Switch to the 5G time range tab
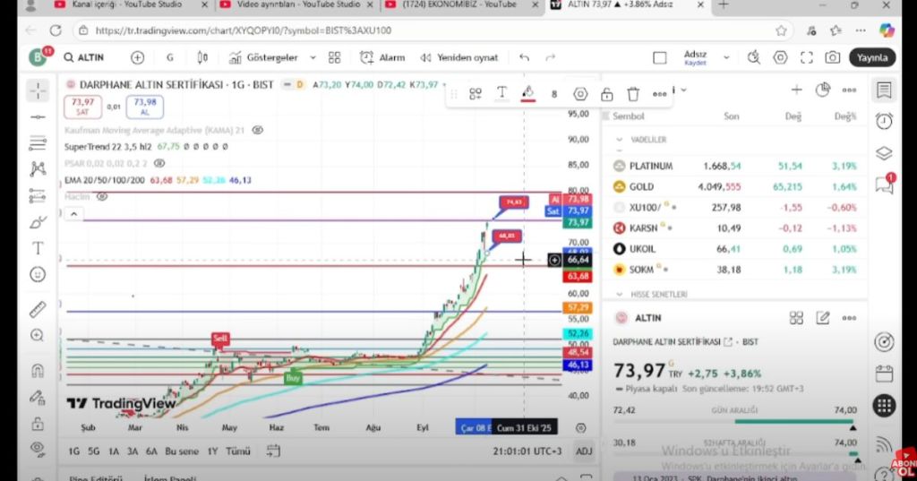 click(x=93, y=451)
